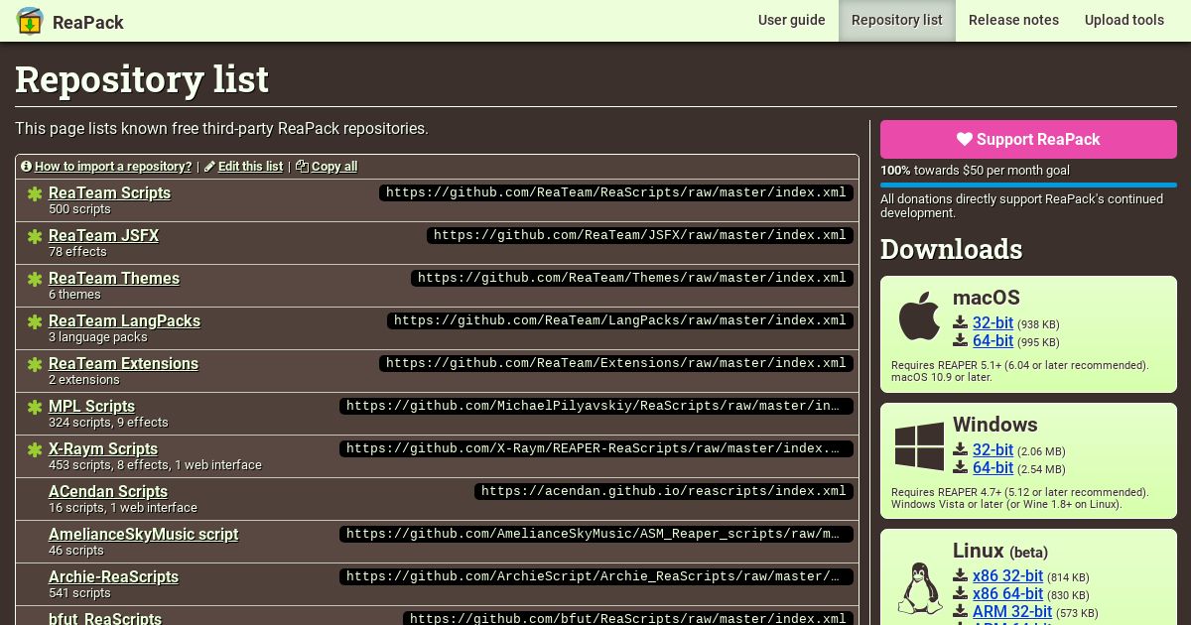
Task: Select the ReaTeam Themes index.xml URL field
Action: click(x=632, y=278)
